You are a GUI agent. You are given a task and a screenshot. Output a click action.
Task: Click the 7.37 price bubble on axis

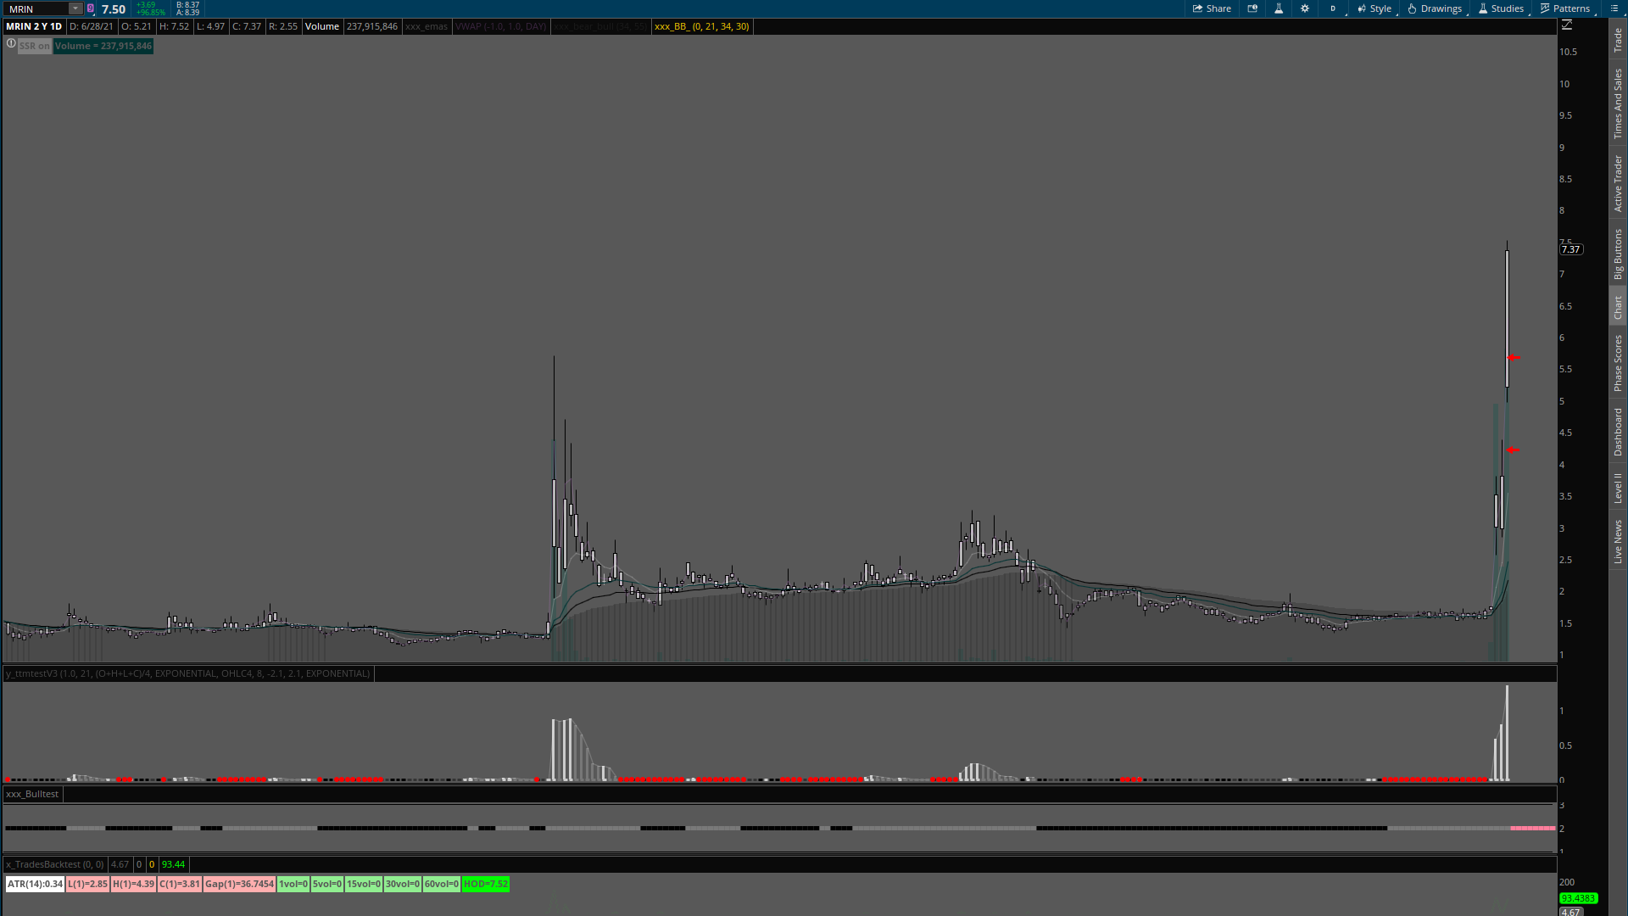coord(1570,249)
